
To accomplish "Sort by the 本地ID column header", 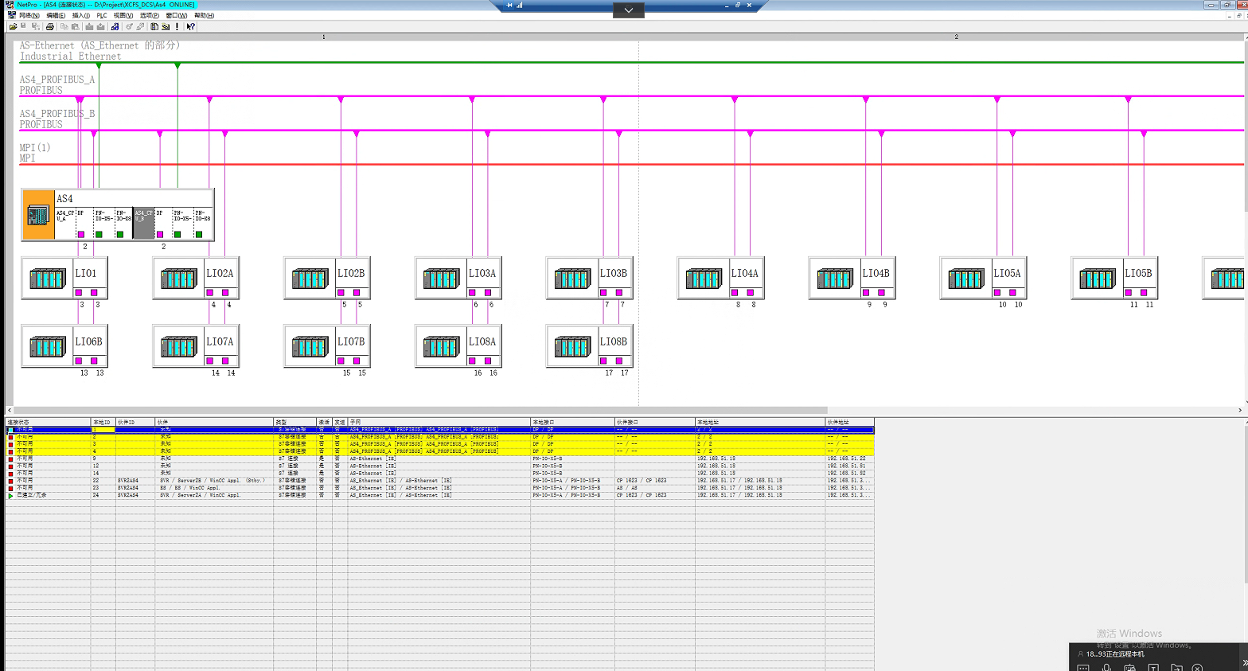I will (x=103, y=422).
